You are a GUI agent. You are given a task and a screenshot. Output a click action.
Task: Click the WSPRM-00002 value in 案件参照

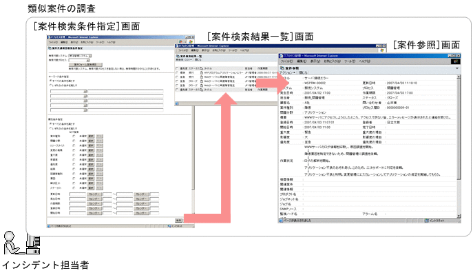pos(315,83)
